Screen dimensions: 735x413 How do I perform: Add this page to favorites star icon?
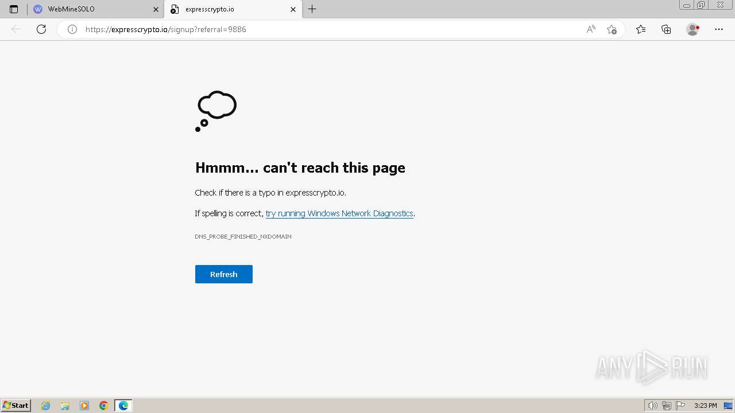[x=612, y=29]
